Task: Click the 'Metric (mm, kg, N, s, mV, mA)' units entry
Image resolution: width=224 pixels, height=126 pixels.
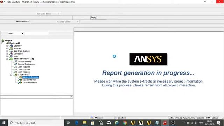Action: click(x=182, y=118)
